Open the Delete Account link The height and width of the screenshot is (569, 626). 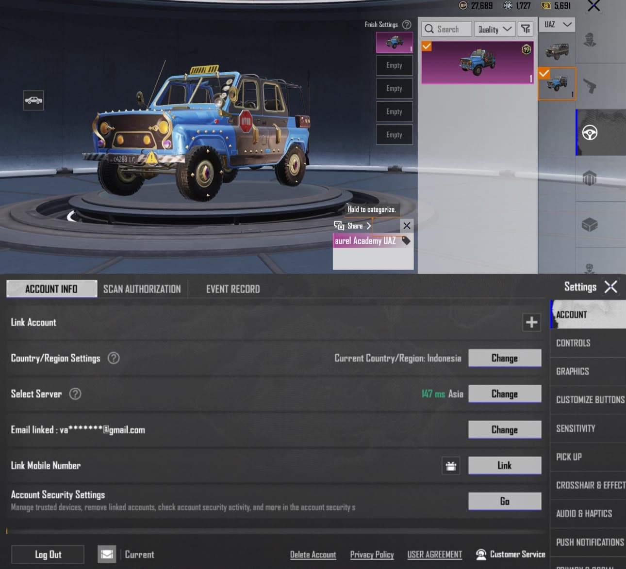[x=313, y=554]
